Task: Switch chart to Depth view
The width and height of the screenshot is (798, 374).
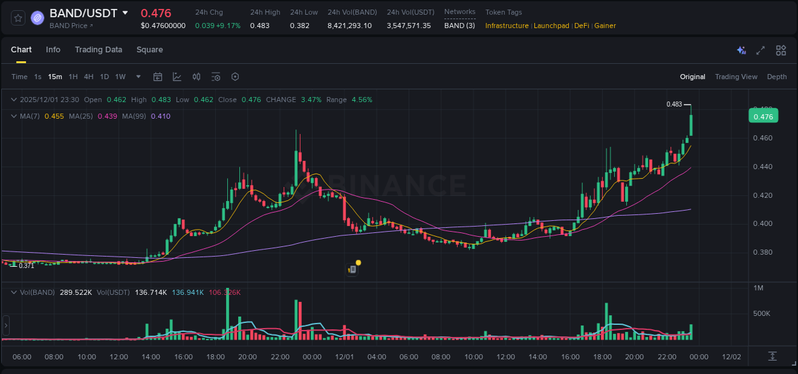Action: coord(776,77)
